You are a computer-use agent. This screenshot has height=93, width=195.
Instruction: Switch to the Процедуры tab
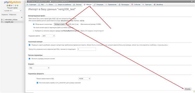124,5
